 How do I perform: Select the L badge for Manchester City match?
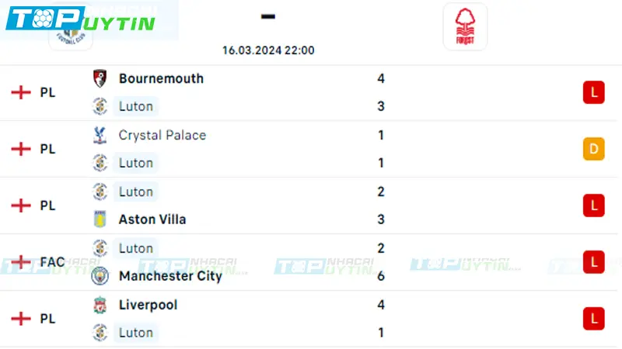point(593,262)
